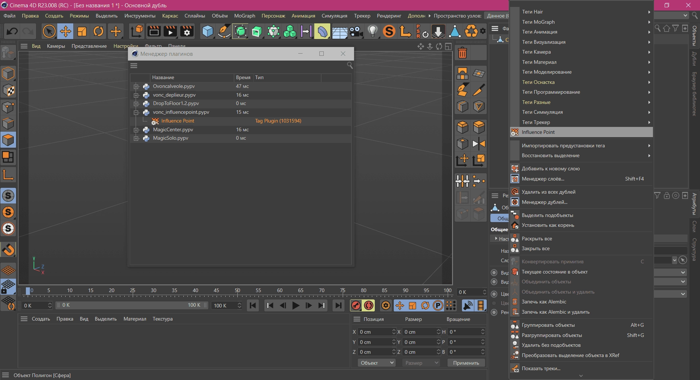
Task: Open the Объект coordinate mode dropdown
Action: click(x=377, y=363)
